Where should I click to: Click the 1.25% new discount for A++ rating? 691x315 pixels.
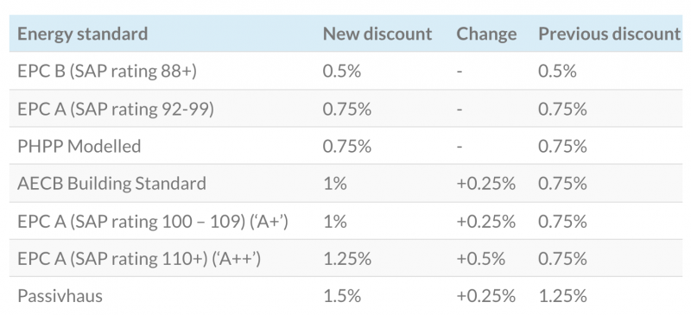(x=347, y=259)
